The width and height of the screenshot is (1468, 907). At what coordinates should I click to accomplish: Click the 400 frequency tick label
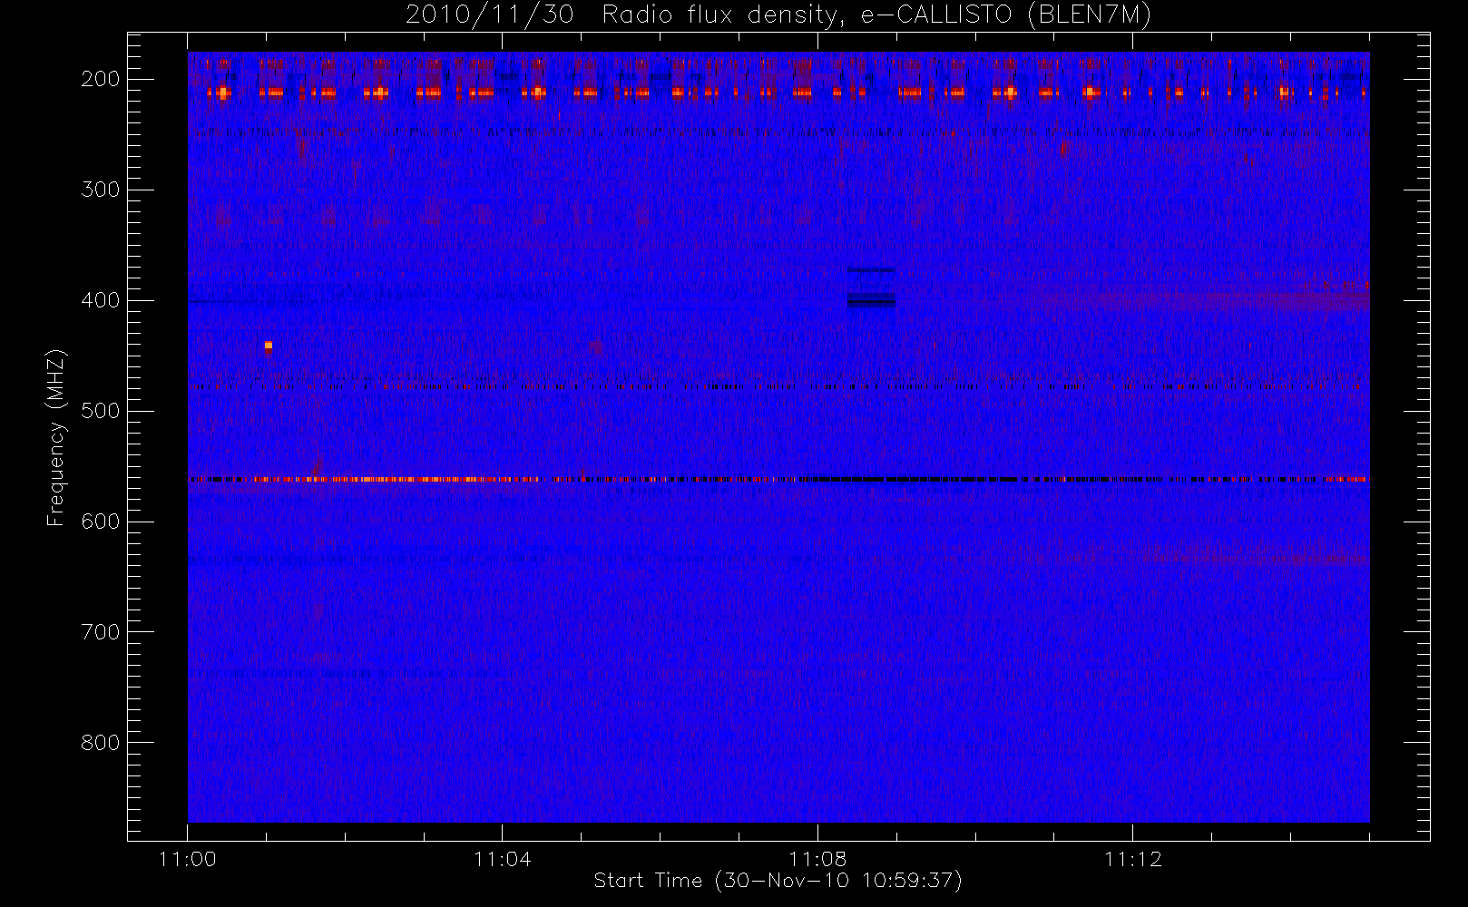pos(101,300)
